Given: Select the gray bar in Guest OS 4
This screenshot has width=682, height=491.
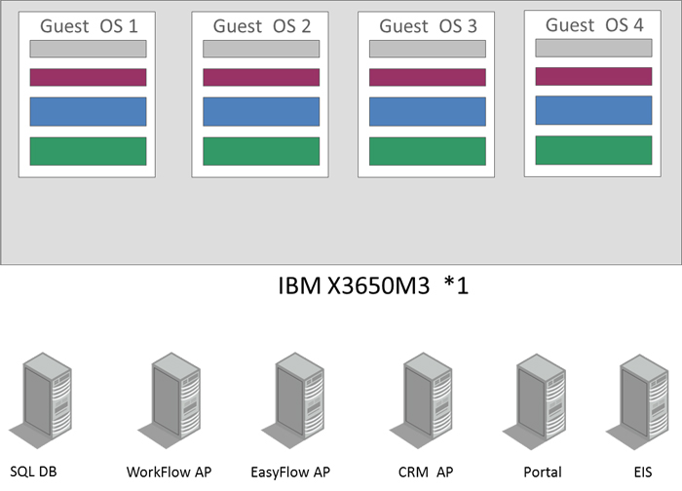Looking at the screenshot, I should pos(593,47).
